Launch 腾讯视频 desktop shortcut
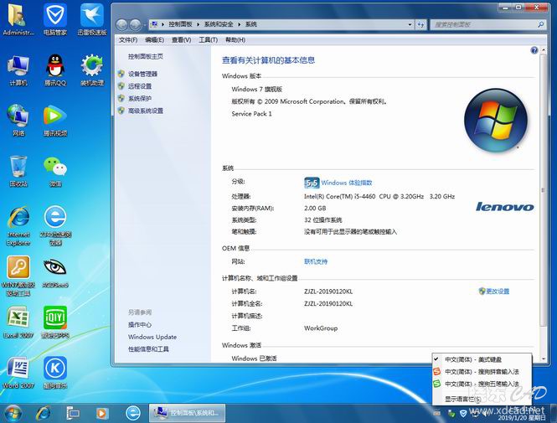Viewport: 557px width, 423px height. pyautogui.click(x=55, y=121)
